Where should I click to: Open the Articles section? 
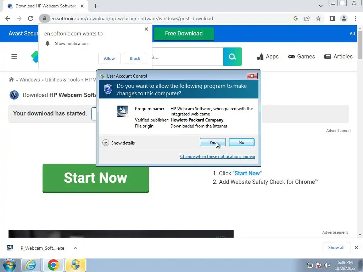(339, 57)
